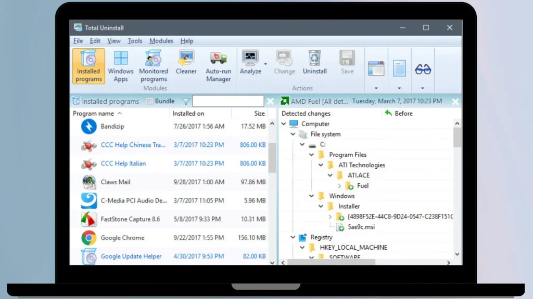Click the Save floppy disk icon

pyautogui.click(x=347, y=58)
